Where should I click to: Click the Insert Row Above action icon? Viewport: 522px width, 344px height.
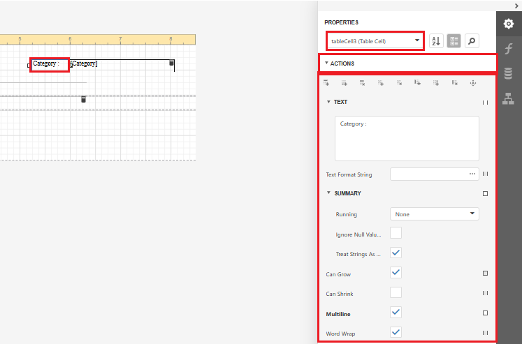(x=326, y=83)
